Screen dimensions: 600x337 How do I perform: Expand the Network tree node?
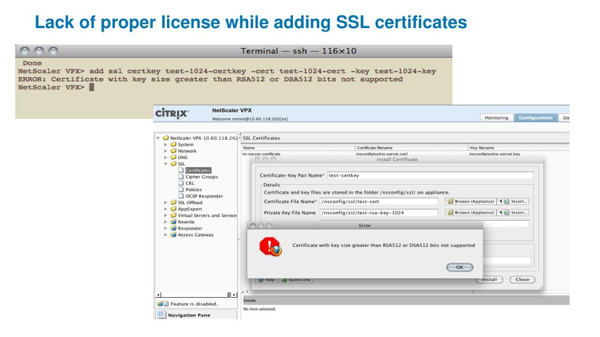166,151
